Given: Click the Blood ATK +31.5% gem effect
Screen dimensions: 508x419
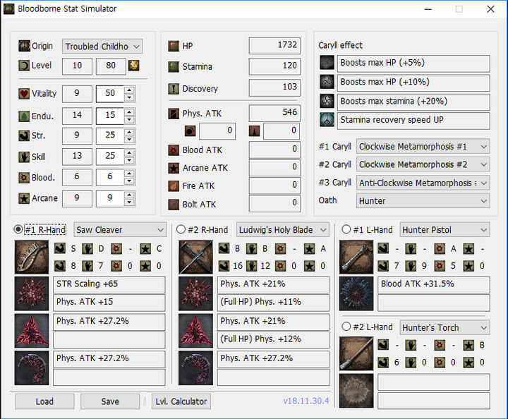Looking at the screenshot, I should tap(434, 284).
